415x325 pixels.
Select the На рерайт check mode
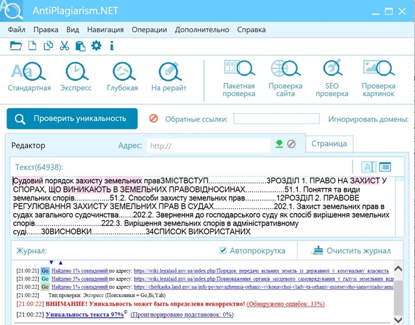(x=169, y=77)
